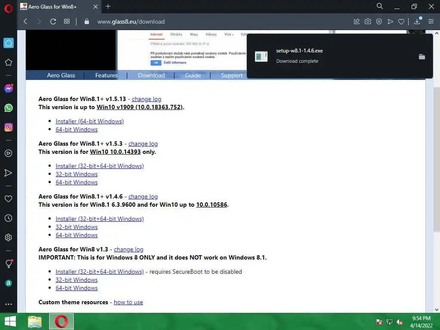The width and height of the screenshot is (440, 330).
Task: Open Bookmarks star icon in sidebar
Action: 9,62
